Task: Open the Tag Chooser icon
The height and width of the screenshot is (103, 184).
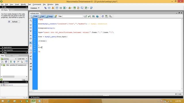Action: (x=91, y=8)
